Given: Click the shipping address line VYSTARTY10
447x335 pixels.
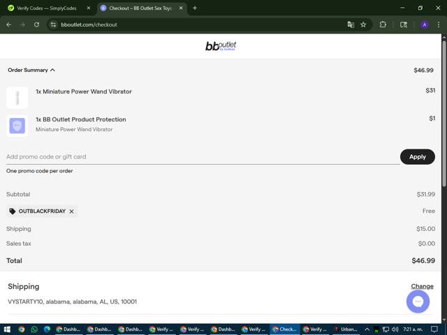Looking at the screenshot, I should click(73, 301).
